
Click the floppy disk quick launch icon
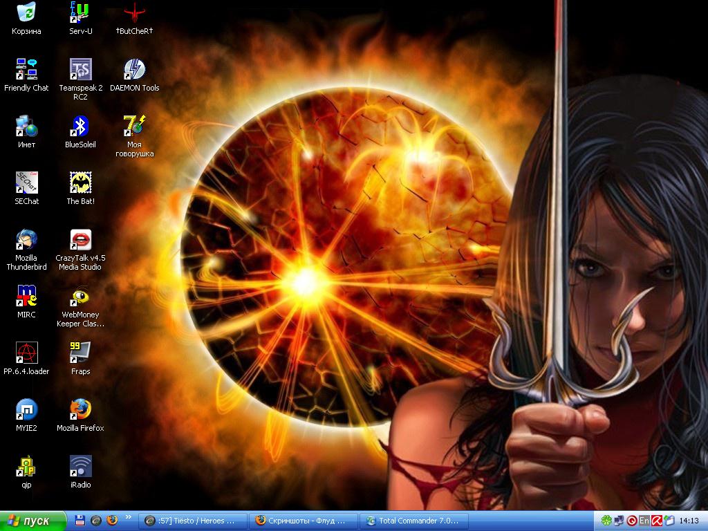pos(80,520)
